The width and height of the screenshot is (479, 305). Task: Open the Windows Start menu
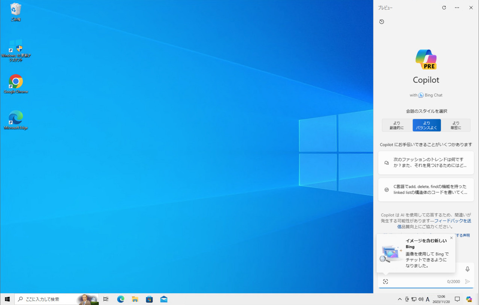coord(7,299)
